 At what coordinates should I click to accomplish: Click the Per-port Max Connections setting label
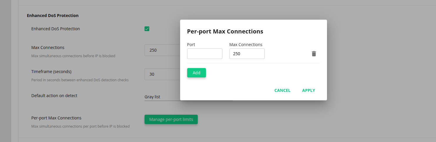tap(56, 118)
